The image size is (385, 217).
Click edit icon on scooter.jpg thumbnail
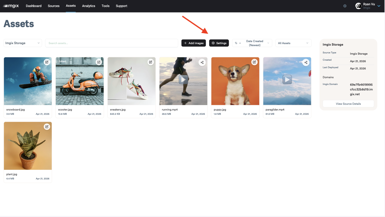coord(99,62)
